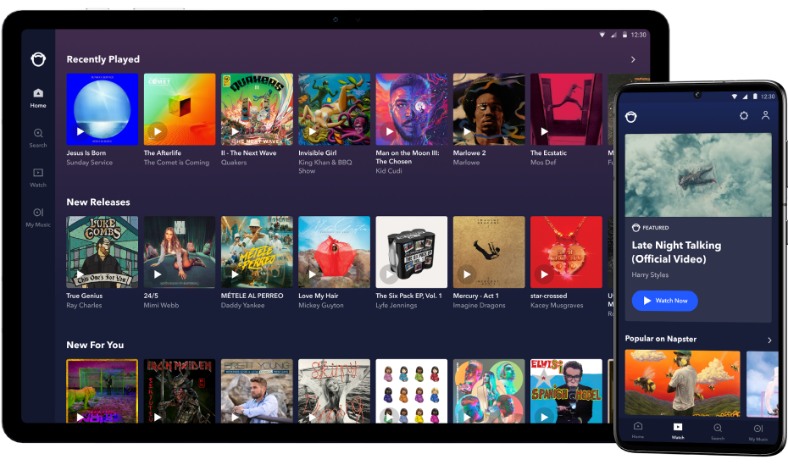788x465 pixels.
Task: Open the star-crossed album cover
Action: click(566, 252)
